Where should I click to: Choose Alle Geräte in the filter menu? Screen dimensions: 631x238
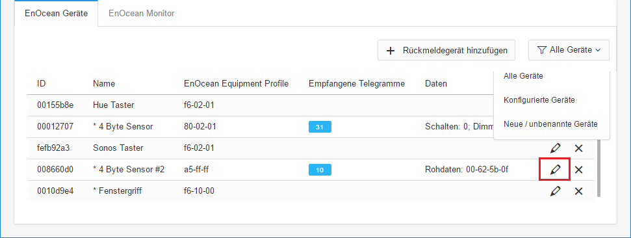(523, 75)
